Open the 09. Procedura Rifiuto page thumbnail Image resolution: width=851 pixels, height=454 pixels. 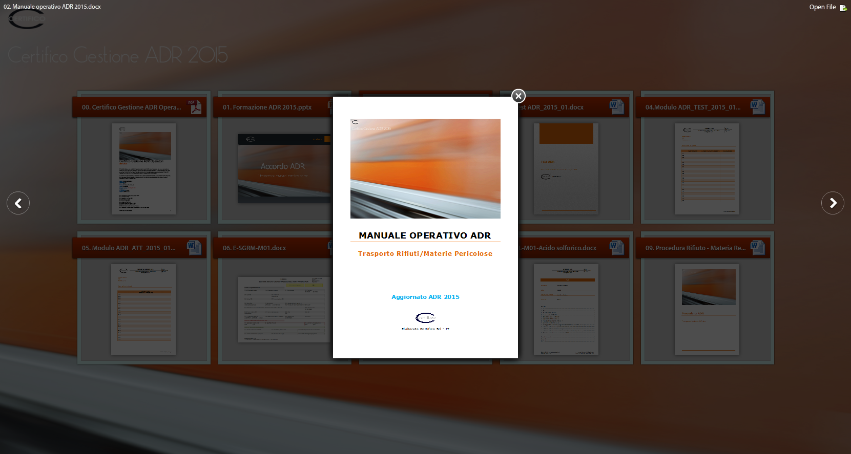coord(707,310)
